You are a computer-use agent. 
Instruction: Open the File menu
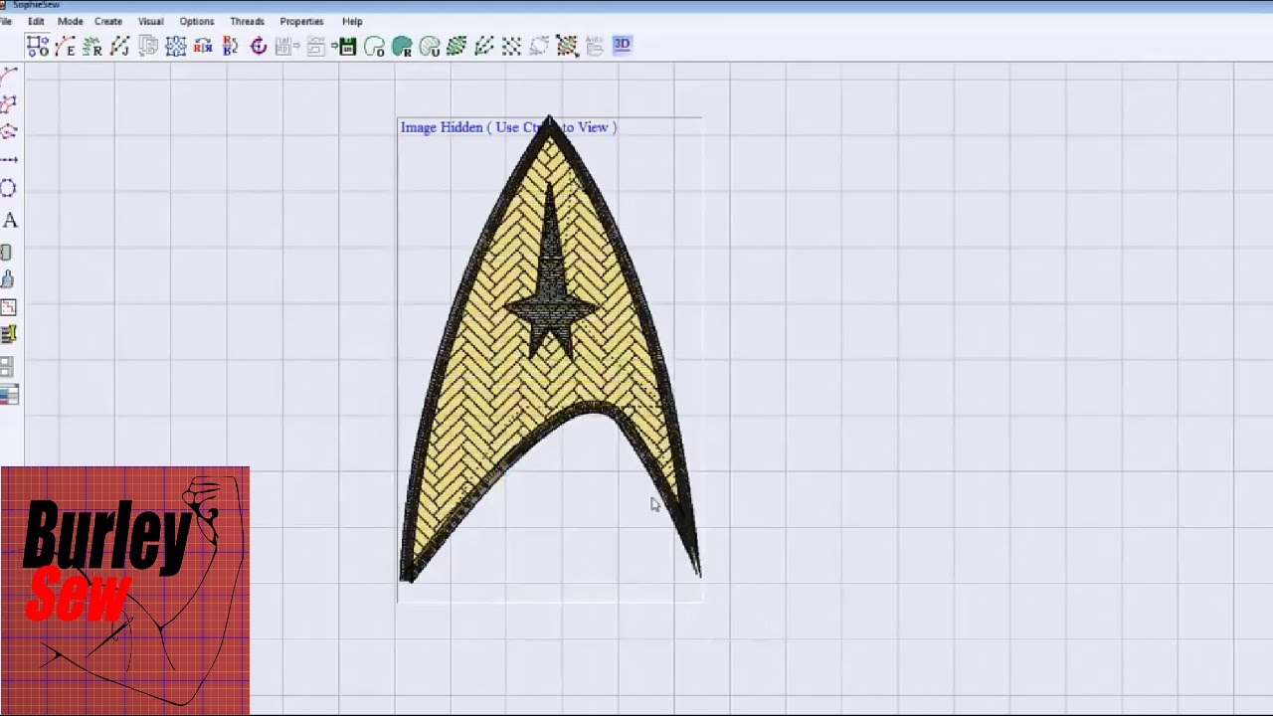pyautogui.click(x=6, y=21)
